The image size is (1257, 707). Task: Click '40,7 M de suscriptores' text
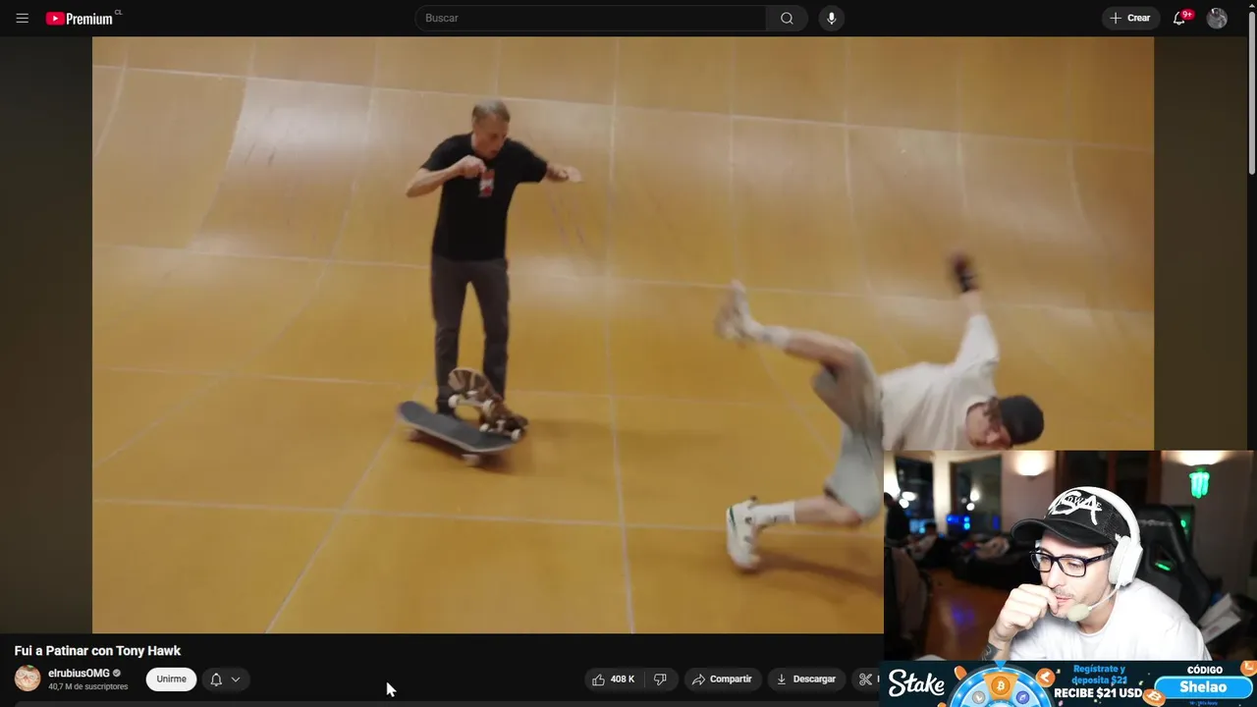[x=88, y=686]
